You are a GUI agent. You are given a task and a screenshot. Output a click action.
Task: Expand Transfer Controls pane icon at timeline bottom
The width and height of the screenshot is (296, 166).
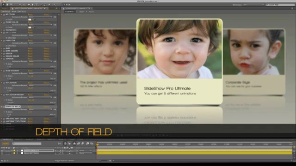coord(5,161)
